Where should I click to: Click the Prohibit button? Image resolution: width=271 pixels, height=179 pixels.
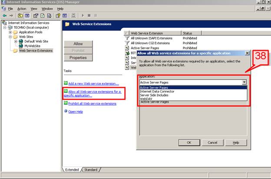click(78, 51)
